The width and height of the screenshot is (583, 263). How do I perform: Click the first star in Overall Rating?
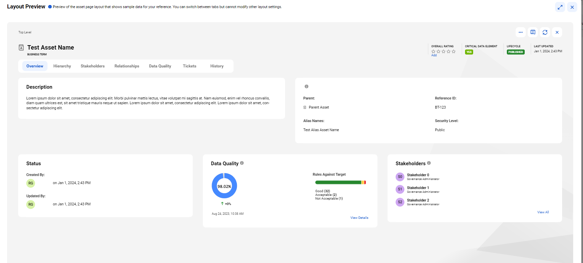tap(433, 52)
